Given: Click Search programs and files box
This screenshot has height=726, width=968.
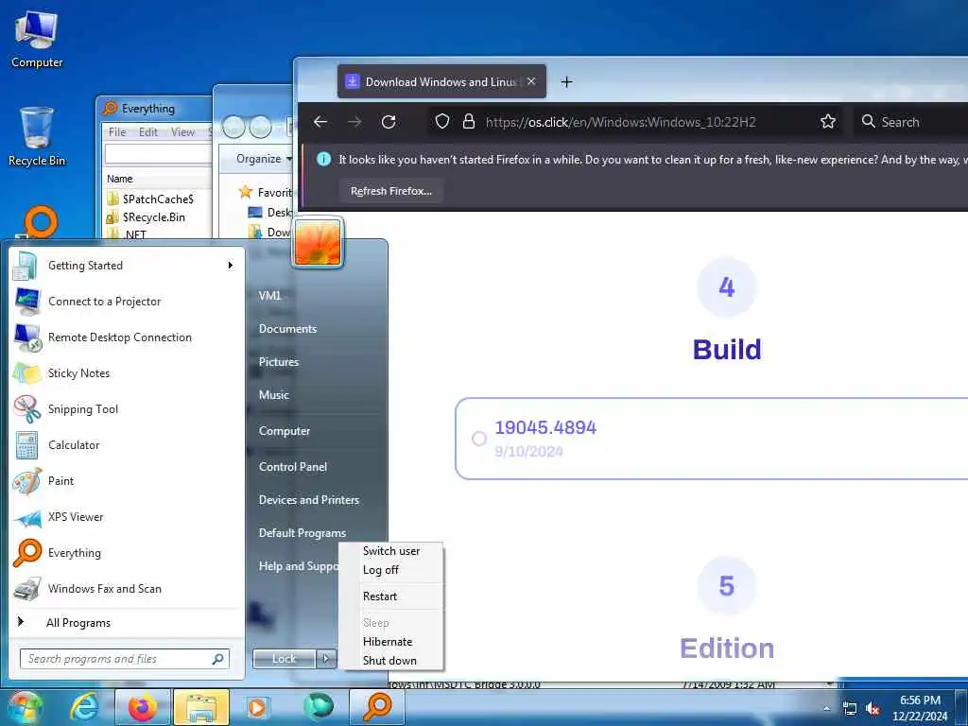Looking at the screenshot, I should pos(125,659).
